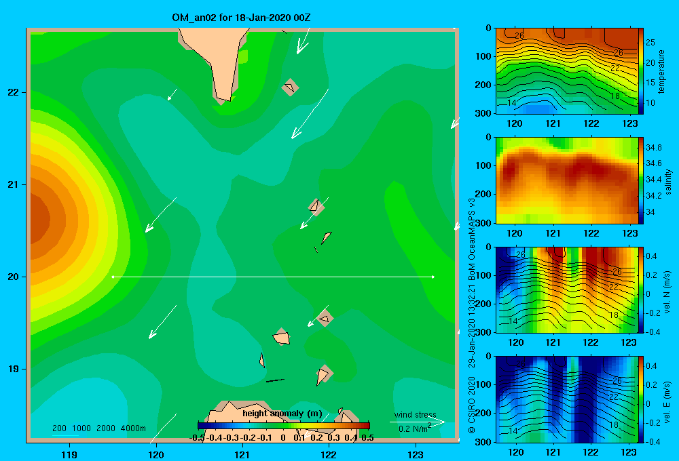Click longitude label 122 below main map
Image resolution: width=679 pixels, height=461 pixels.
click(x=329, y=455)
